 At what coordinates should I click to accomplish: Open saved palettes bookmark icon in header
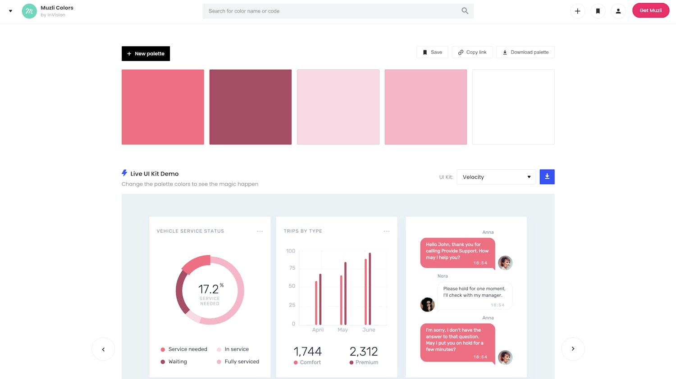click(598, 11)
